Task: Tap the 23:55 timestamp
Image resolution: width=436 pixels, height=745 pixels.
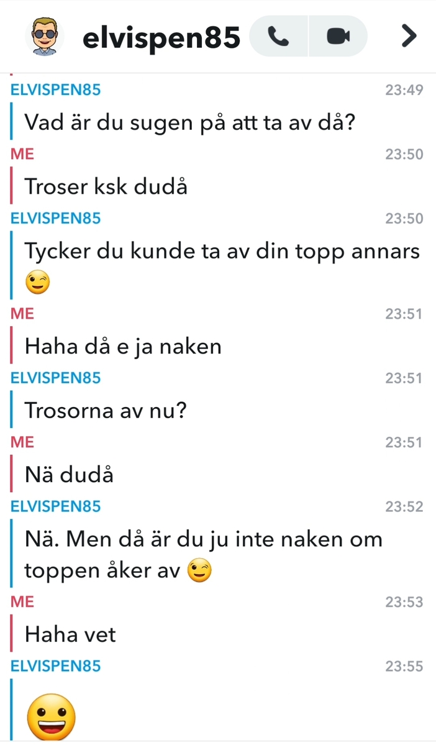Action: coord(404,666)
